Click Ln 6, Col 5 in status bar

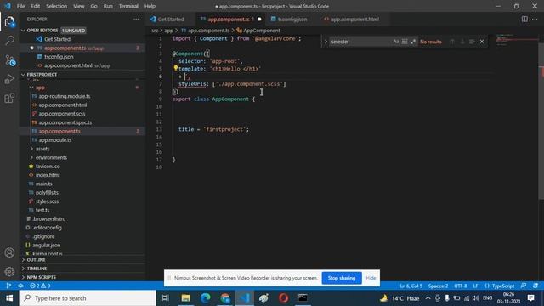pyautogui.click(x=411, y=286)
